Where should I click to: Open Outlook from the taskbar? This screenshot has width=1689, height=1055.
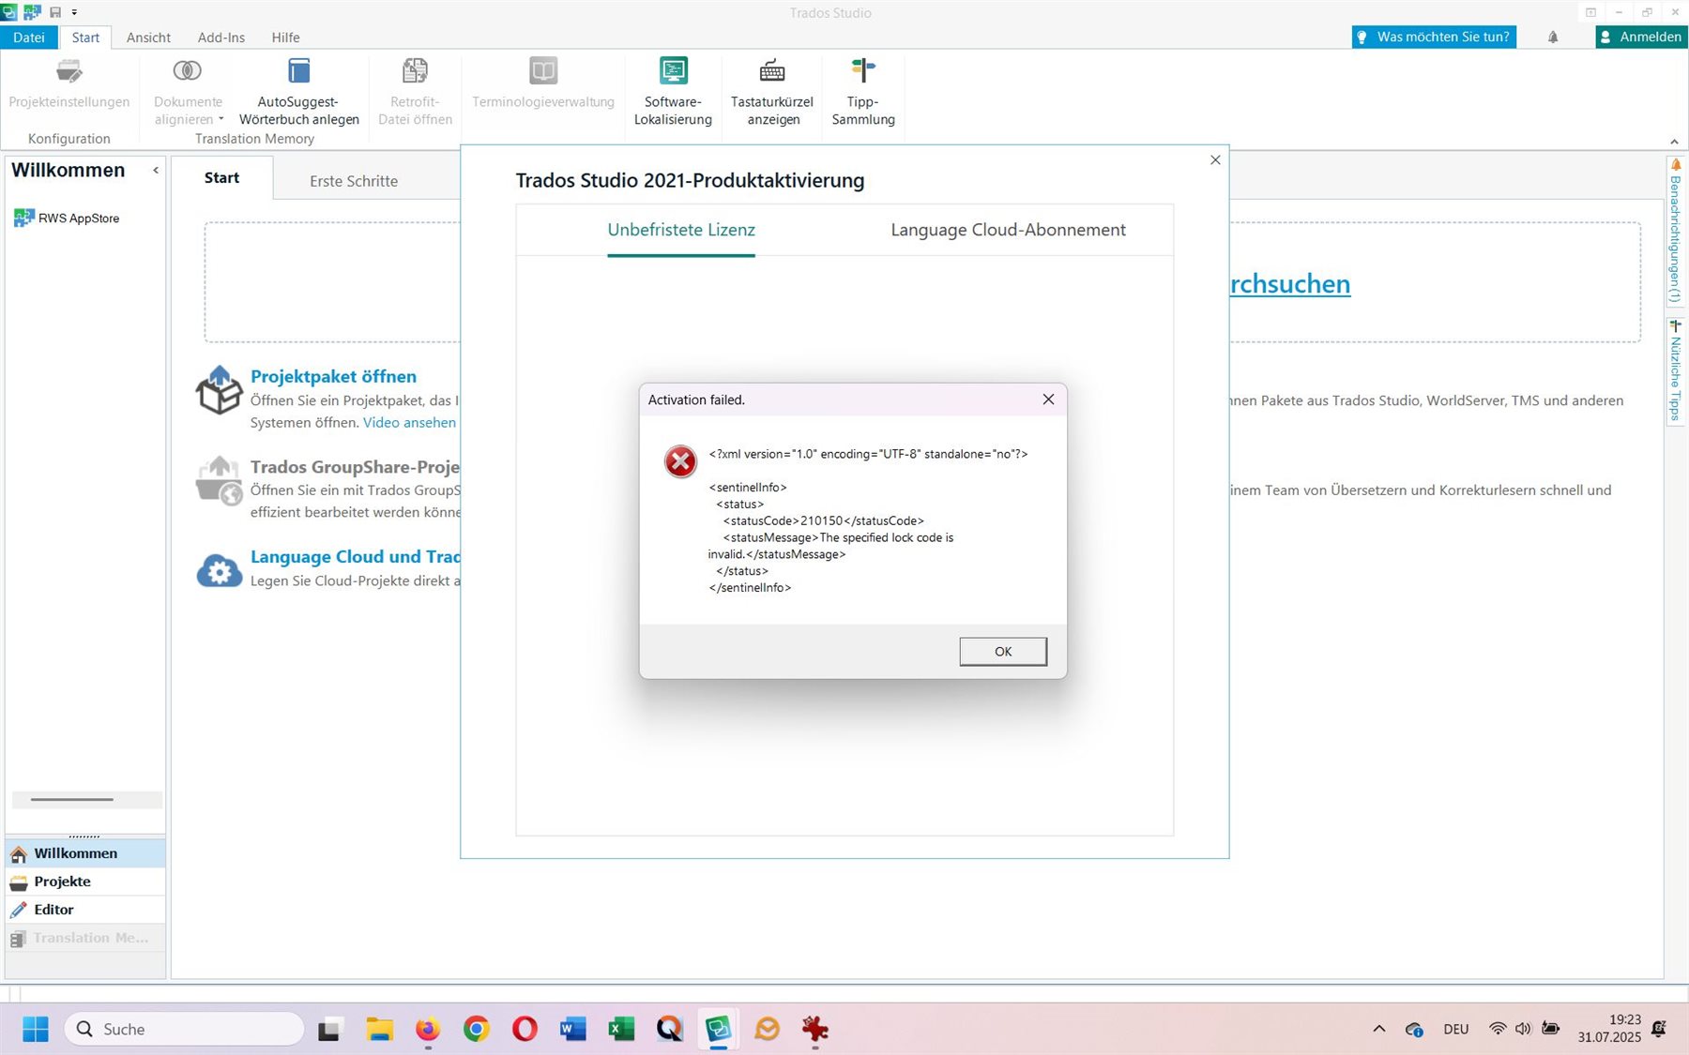click(768, 1029)
